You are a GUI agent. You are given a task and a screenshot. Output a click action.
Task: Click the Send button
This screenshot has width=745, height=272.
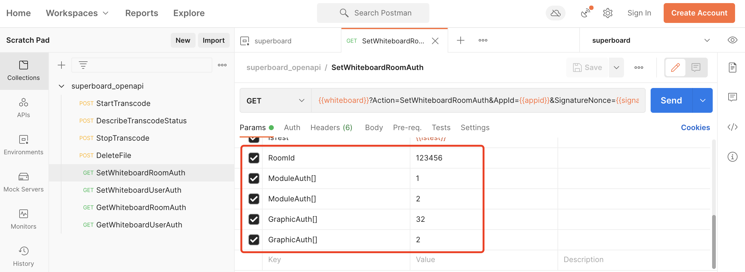point(671,100)
